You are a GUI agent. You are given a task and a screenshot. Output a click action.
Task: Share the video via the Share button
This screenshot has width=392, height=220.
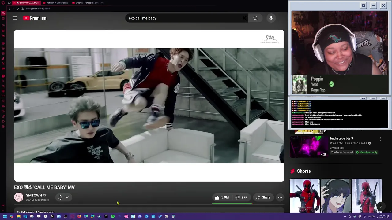263,197
